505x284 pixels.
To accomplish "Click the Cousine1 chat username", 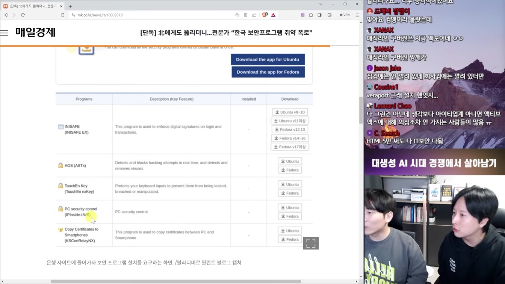I will pyautogui.click(x=386, y=87).
